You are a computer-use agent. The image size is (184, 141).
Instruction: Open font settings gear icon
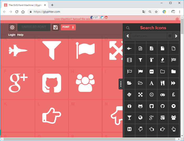pyautogui.click(x=12, y=27)
